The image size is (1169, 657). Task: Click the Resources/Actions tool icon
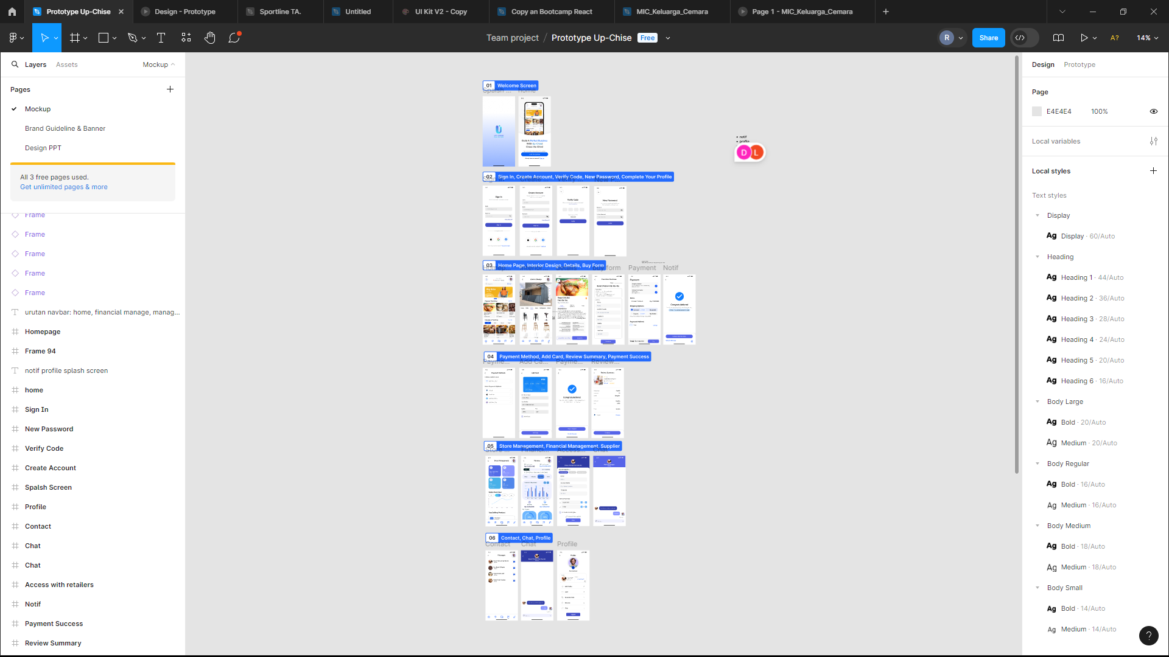(x=186, y=38)
